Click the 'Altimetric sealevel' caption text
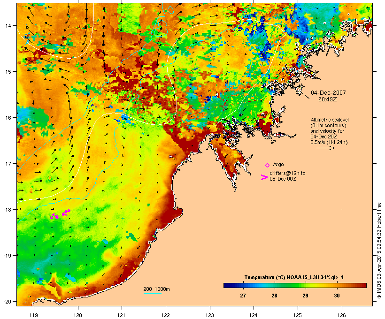 (x=330, y=120)
